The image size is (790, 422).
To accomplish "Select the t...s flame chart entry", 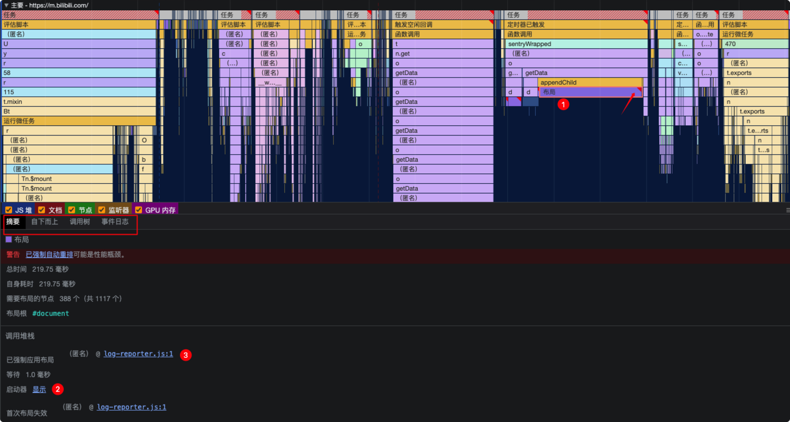I will point(764,150).
